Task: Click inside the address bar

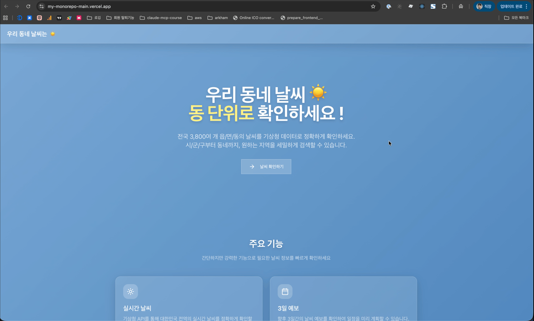Action: (x=186, y=6)
